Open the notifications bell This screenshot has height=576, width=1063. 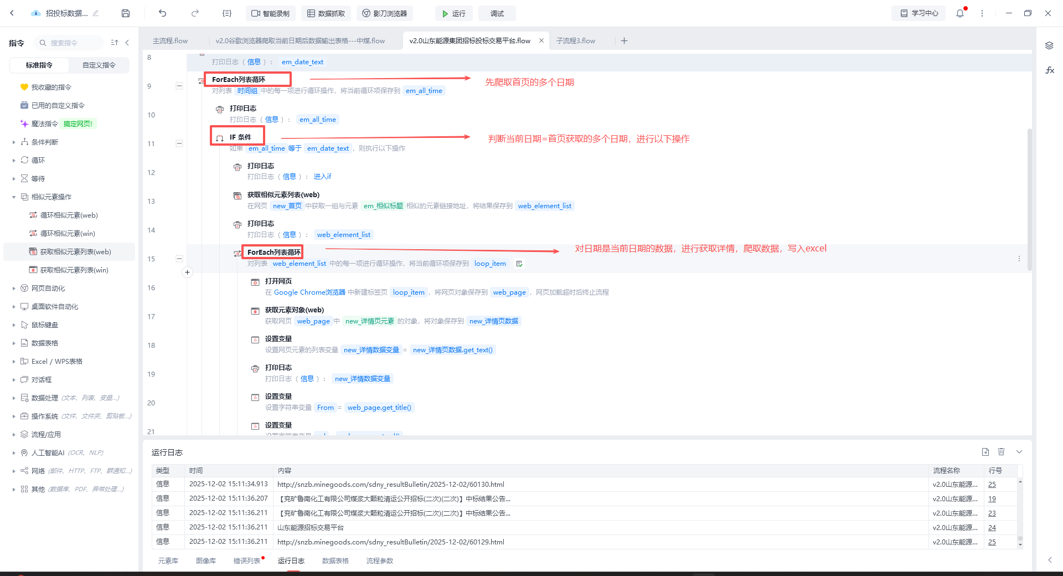pyautogui.click(x=960, y=13)
